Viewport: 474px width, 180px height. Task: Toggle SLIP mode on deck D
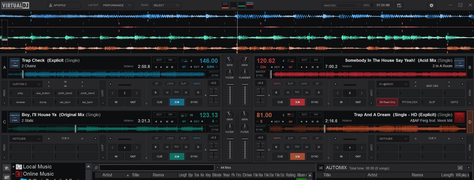pyautogui.click(x=290, y=138)
